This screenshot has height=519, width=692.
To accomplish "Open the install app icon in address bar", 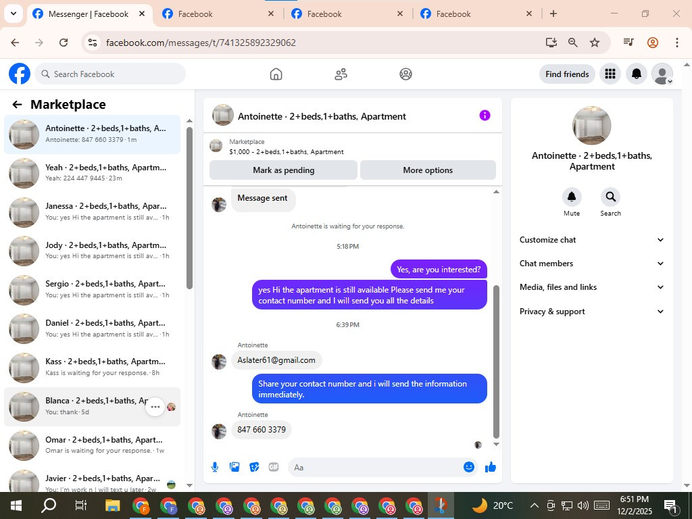I will coord(551,43).
